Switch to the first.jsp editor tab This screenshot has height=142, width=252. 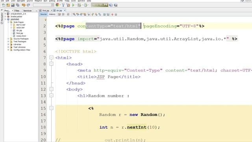click(46, 11)
